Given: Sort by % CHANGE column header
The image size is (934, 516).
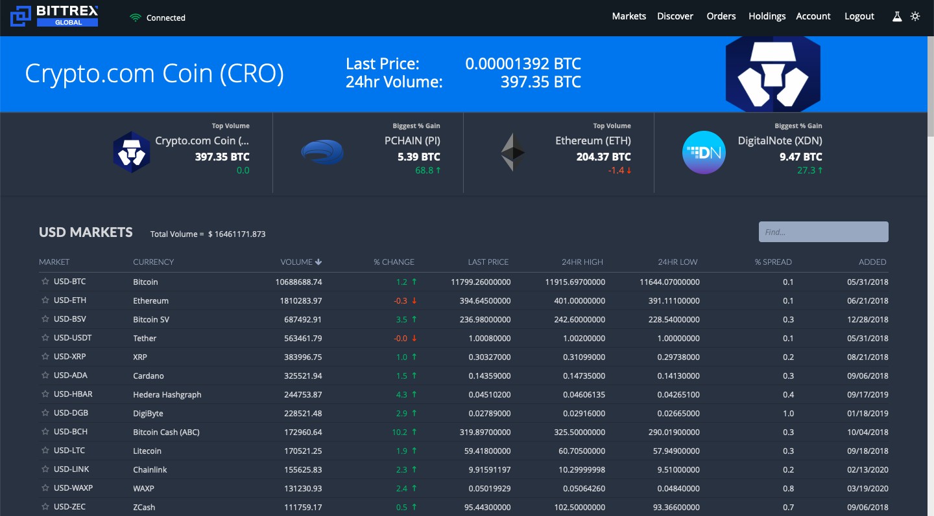Looking at the screenshot, I should pos(394,262).
